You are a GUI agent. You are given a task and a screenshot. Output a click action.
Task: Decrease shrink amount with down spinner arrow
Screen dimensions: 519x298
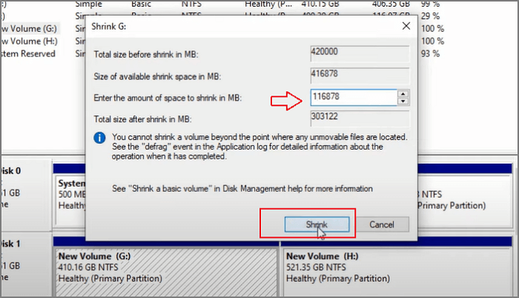click(x=403, y=102)
